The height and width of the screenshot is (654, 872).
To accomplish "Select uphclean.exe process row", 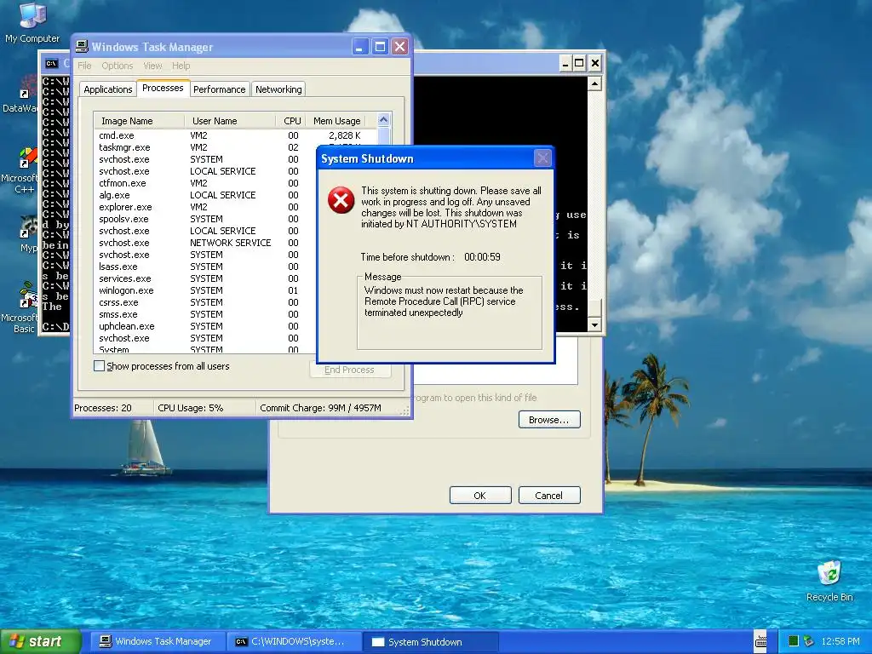I will coord(204,326).
